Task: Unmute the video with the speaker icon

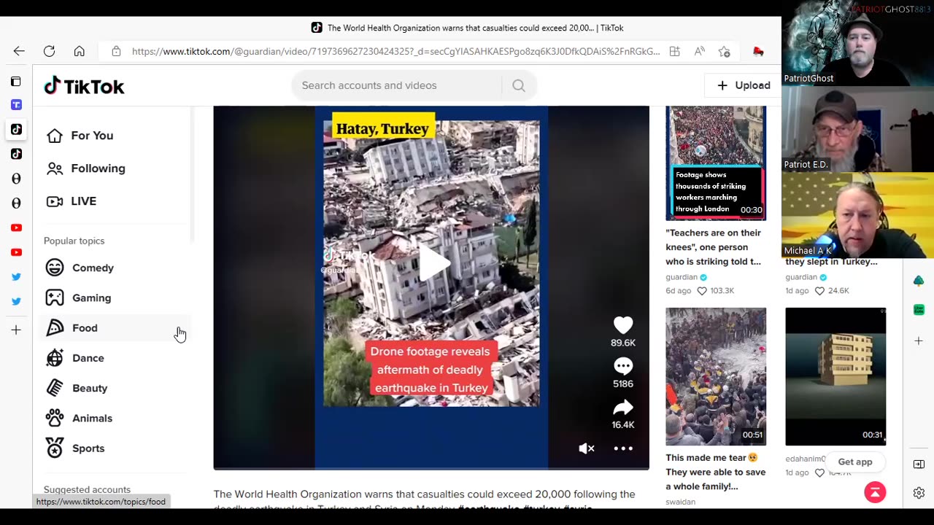Action: point(587,448)
